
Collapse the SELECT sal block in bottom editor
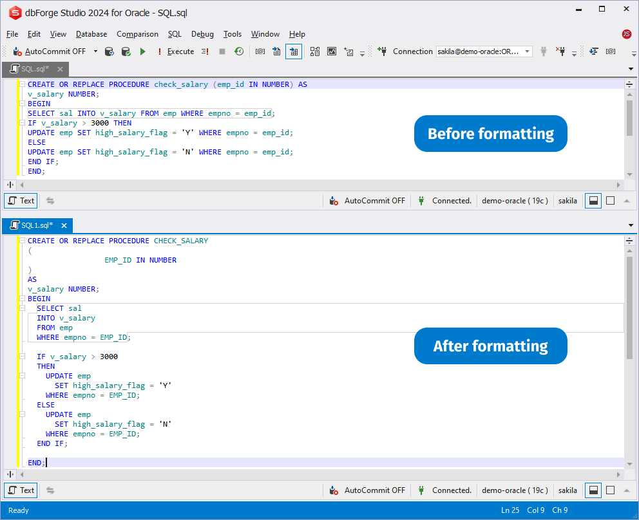click(x=23, y=308)
